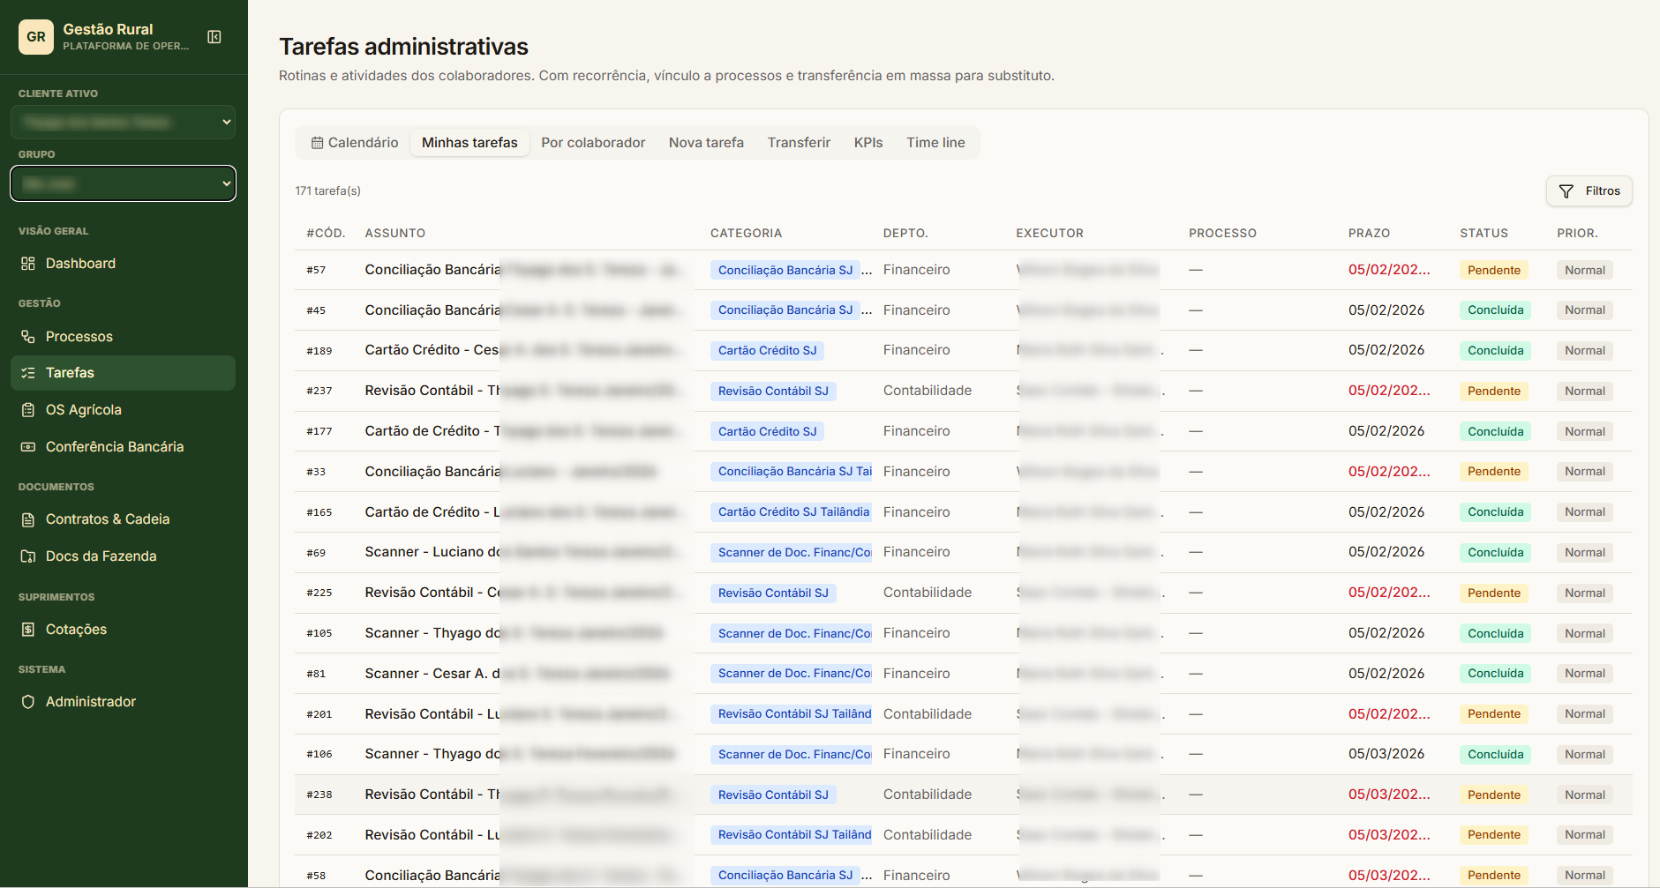Click task code #237
The height and width of the screenshot is (888, 1660).
[x=319, y=392]
